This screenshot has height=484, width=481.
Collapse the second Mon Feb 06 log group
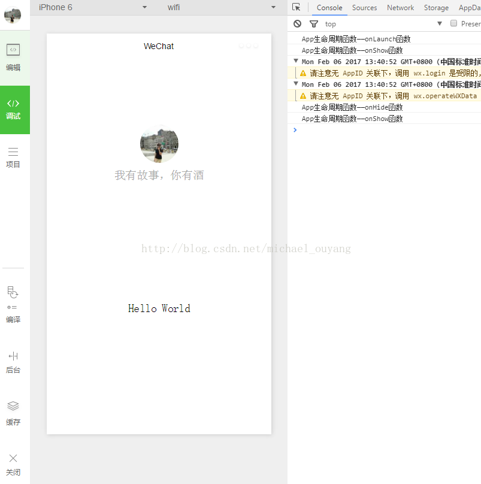(296, 84)
